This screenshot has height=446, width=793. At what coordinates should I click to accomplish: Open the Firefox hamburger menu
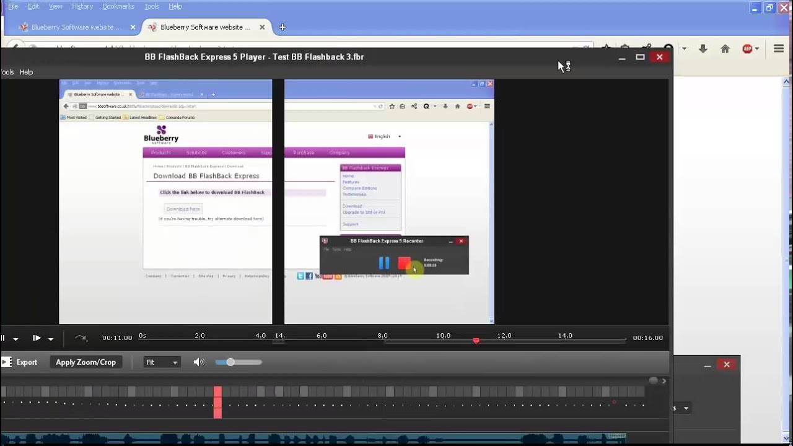pos(779,49)
